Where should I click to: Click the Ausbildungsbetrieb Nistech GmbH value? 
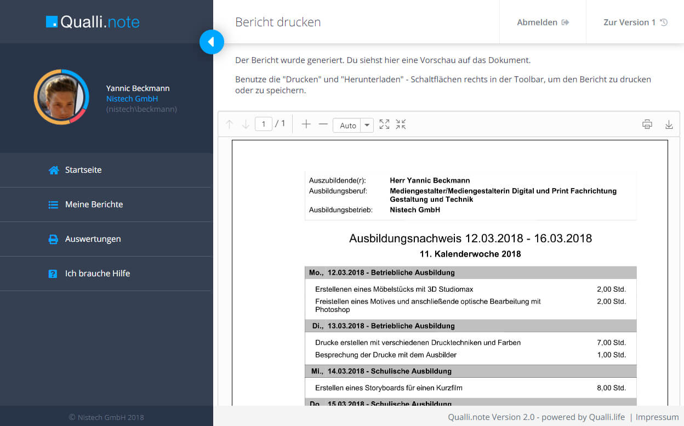(415, 210)
